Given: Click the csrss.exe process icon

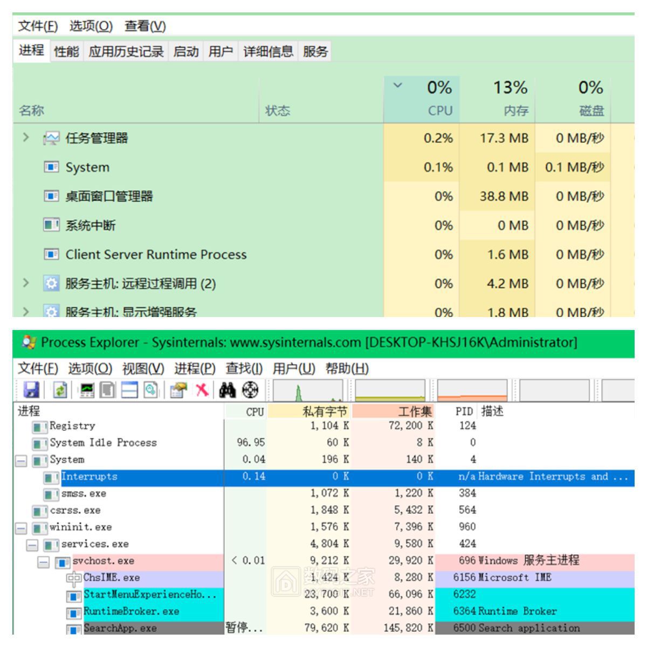Looking at the screenshot, I should pyautogui.click(x=40, y=511).
